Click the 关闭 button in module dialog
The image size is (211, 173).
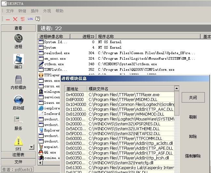193,97
